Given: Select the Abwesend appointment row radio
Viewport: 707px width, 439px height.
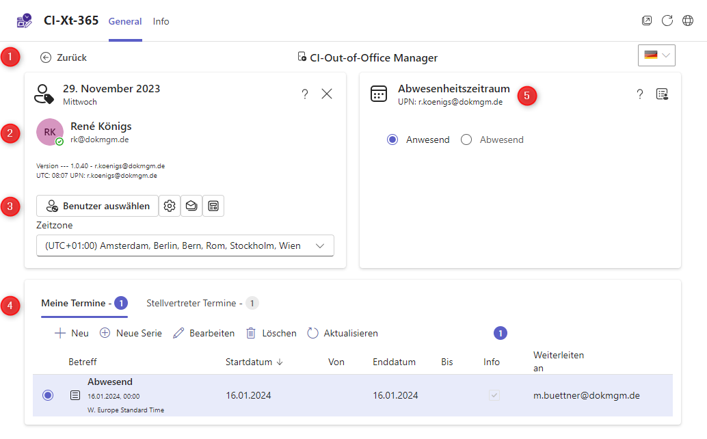Looking at the screenshot, I should [x=48, y=395].
